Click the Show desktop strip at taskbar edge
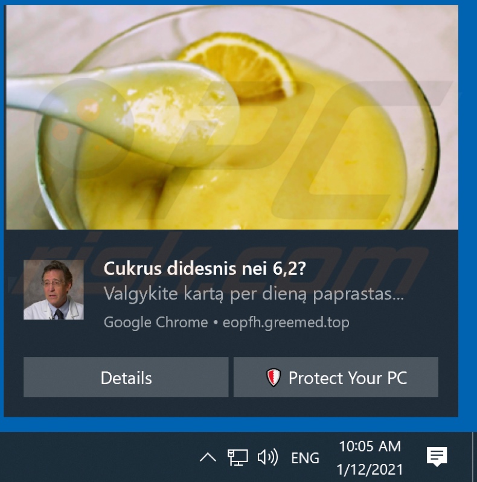 (x=473, y=457)
